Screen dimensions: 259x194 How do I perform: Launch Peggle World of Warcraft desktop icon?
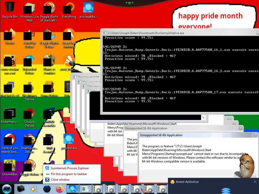pos(49,12)
